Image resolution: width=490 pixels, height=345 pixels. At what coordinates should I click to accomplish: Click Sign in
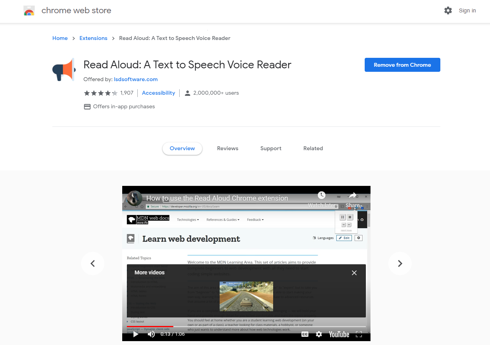point(467,10)
